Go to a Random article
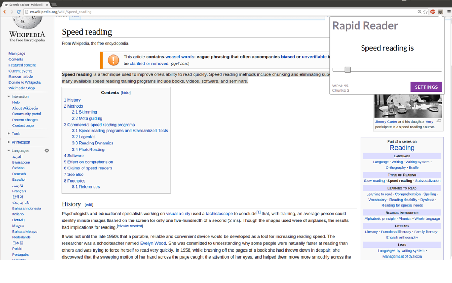 [21, 77]
